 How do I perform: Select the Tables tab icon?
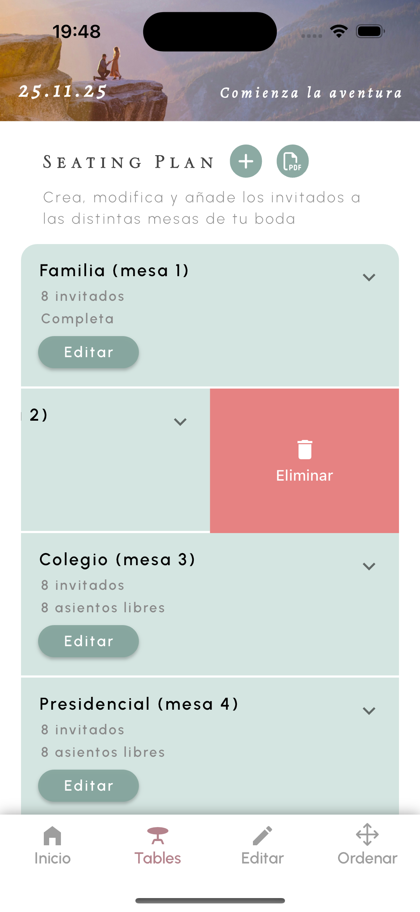click(x=157, y=836)
